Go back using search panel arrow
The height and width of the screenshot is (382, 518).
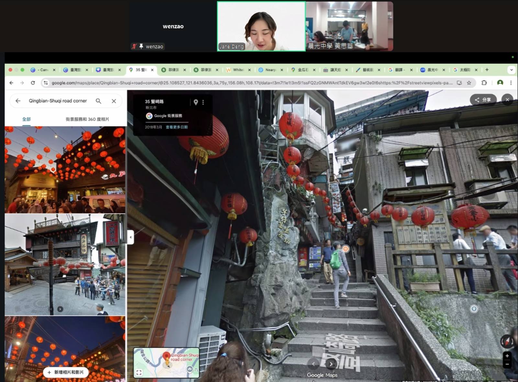(18, 101)
